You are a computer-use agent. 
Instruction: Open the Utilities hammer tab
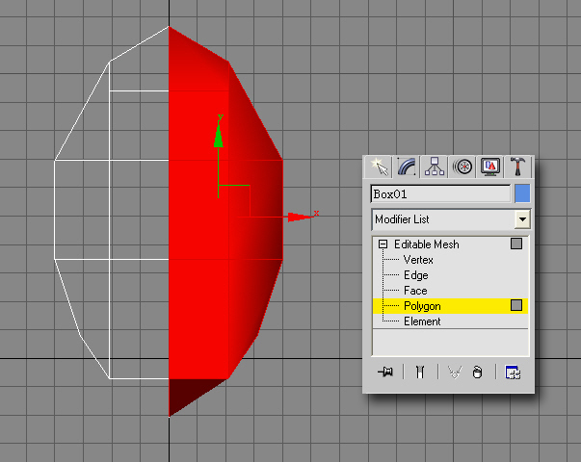[517, 167]
